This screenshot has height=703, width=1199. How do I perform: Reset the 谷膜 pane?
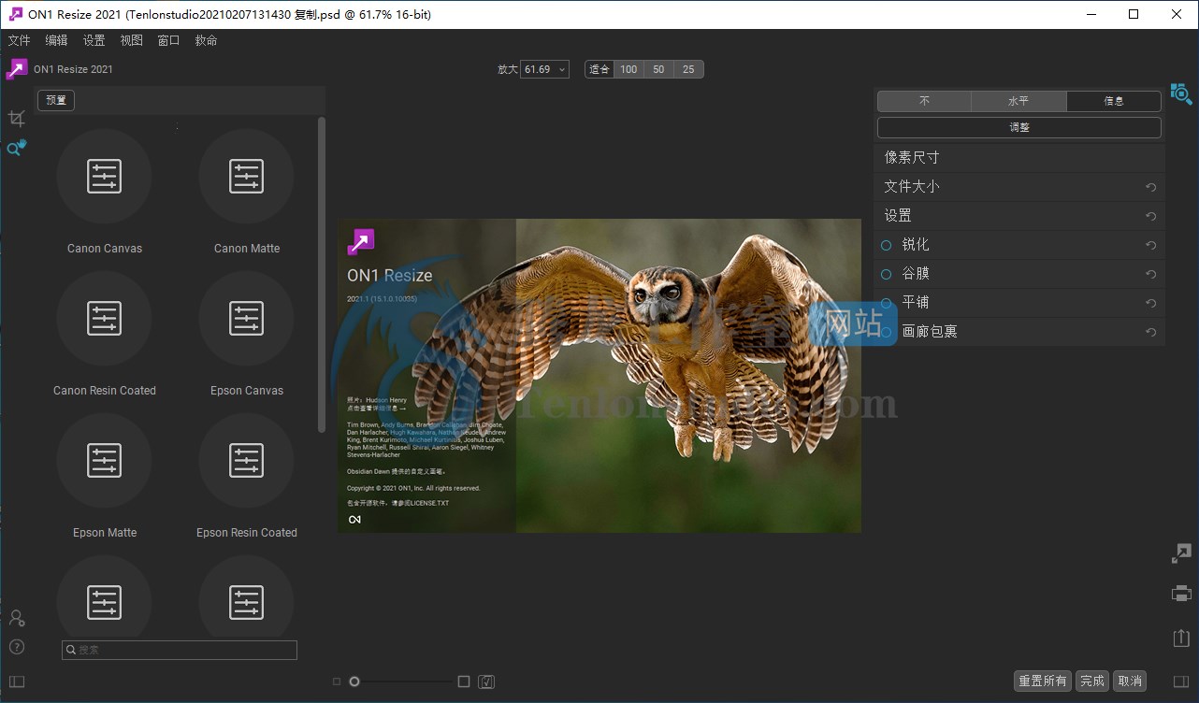click(1151, 274)
